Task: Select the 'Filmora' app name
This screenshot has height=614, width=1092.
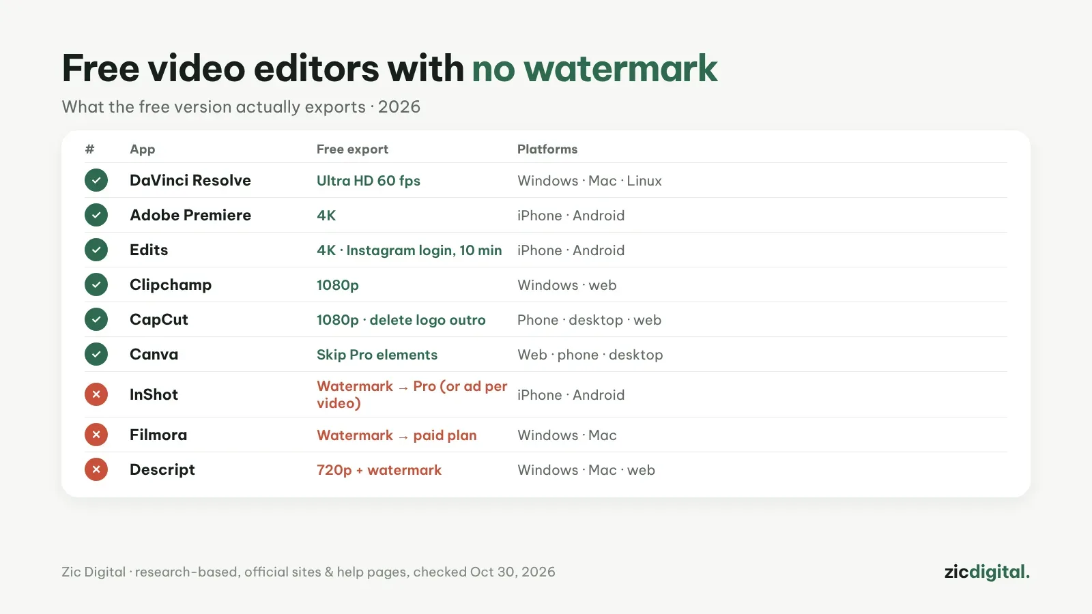Action: pyautogui.click(x=158, y=435)
